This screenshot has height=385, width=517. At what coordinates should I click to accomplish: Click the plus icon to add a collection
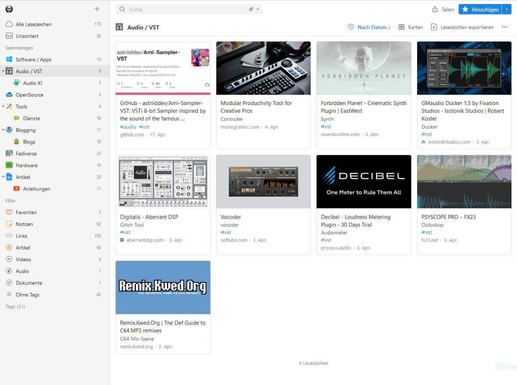[97, 9]
